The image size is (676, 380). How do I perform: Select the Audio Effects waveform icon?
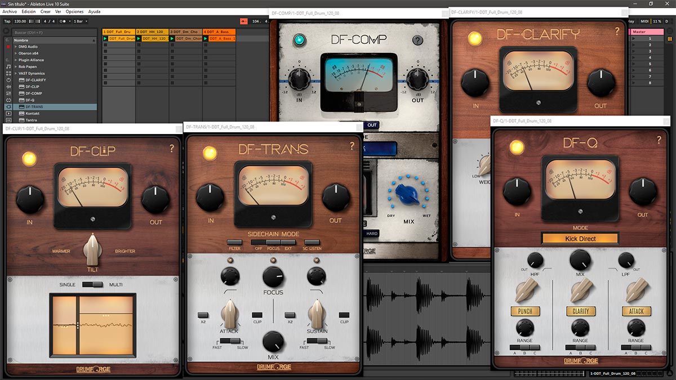[8, 87]
